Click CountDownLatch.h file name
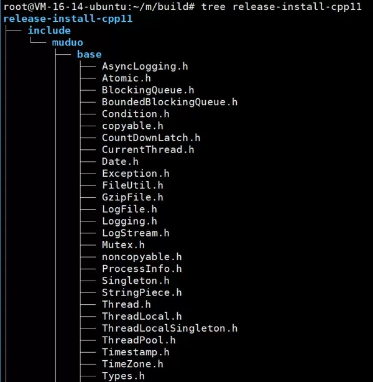The height and width of the screenshot is (382, 373). pyautogui.click(x=151, y=137)
